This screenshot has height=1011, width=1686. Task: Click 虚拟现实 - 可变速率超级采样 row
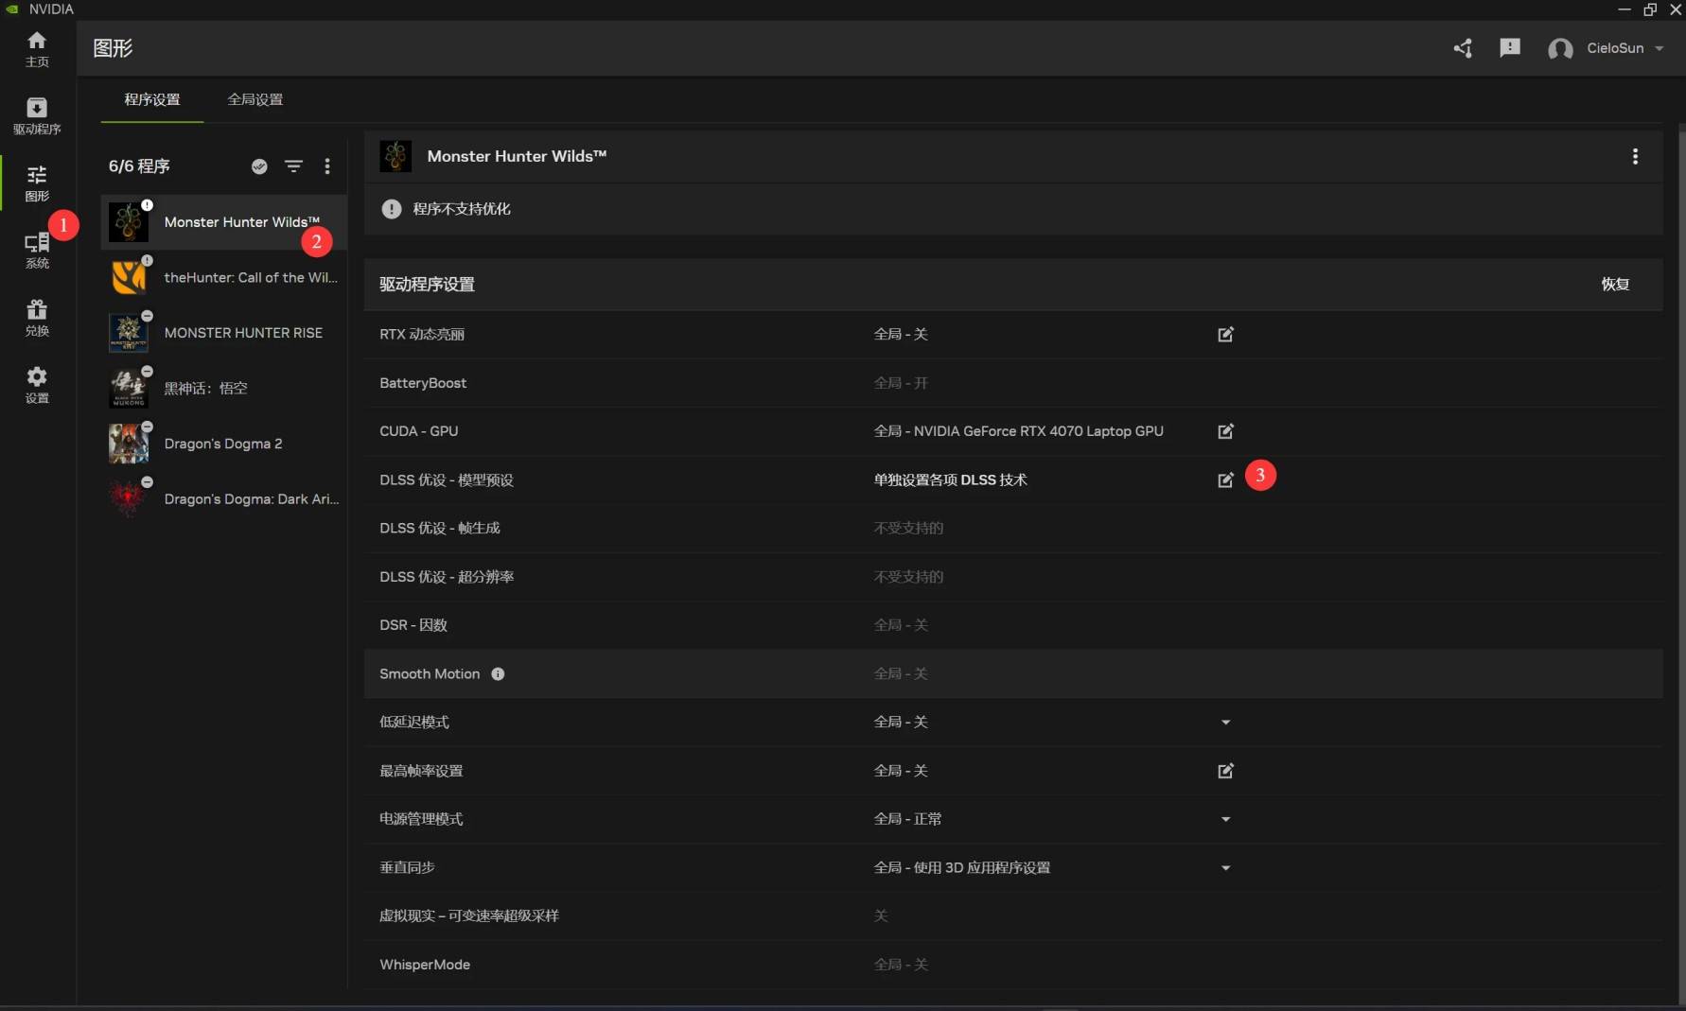[x=1013, y=915]
